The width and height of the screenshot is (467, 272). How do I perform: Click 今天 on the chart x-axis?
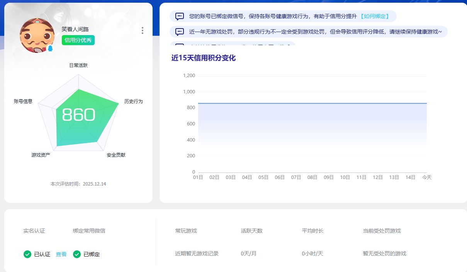coord(427,177)
